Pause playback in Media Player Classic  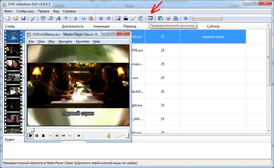click(37, 136)
